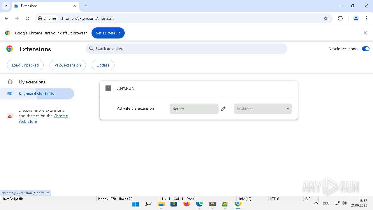
Task: Select the Extensions browser tab
Action: tap(45, 6)
